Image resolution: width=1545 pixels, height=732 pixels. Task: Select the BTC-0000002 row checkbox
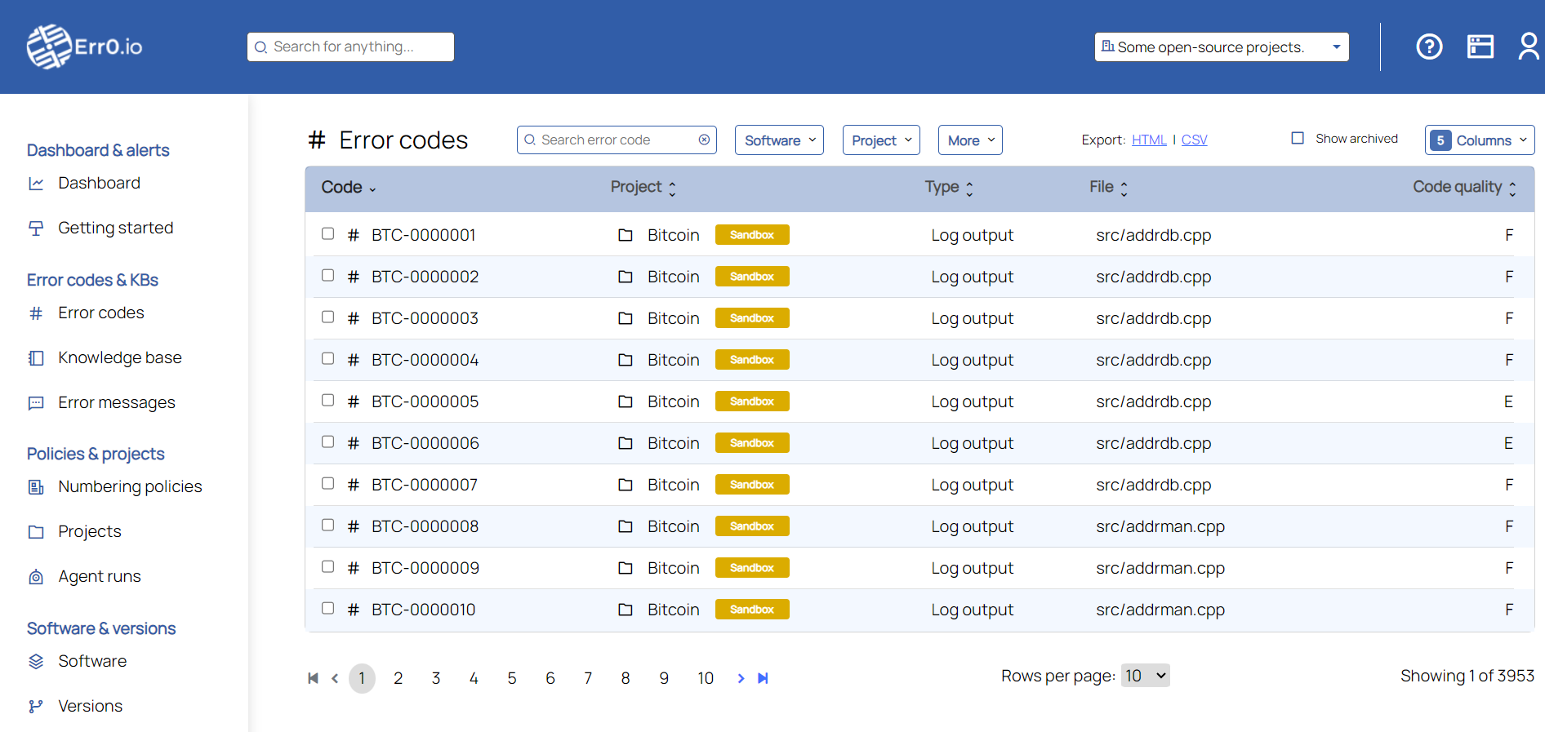click(328, 275)
